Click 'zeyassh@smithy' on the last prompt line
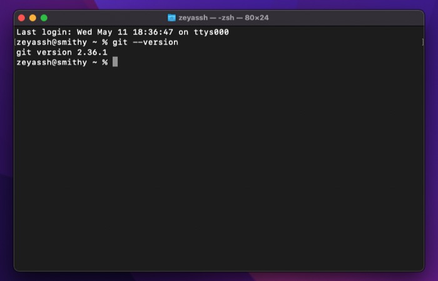Viewport: 438px width, 281px height. pos(51,62)
